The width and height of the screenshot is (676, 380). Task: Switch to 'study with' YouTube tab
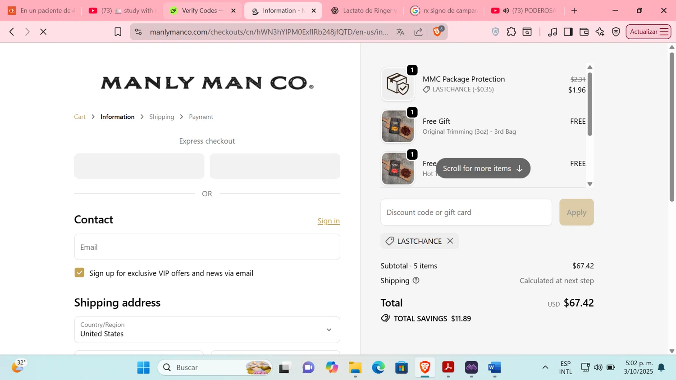[122, 10]
